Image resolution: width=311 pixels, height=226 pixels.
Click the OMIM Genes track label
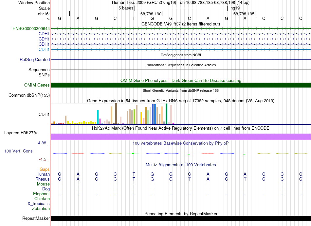pos(37,85)
